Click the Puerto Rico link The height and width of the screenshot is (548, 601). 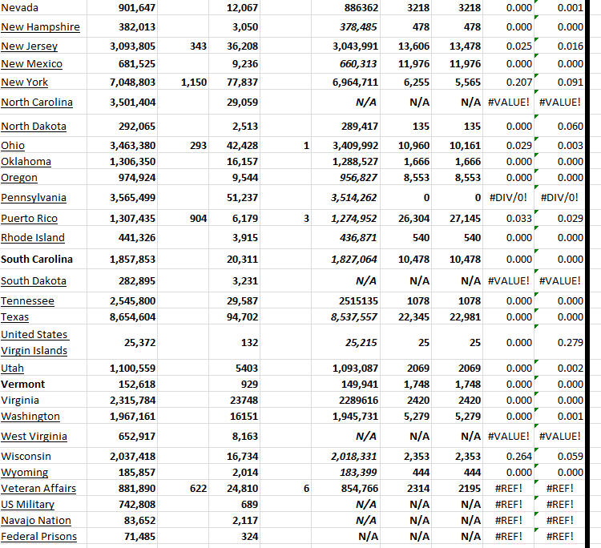(x=29, y=219)
